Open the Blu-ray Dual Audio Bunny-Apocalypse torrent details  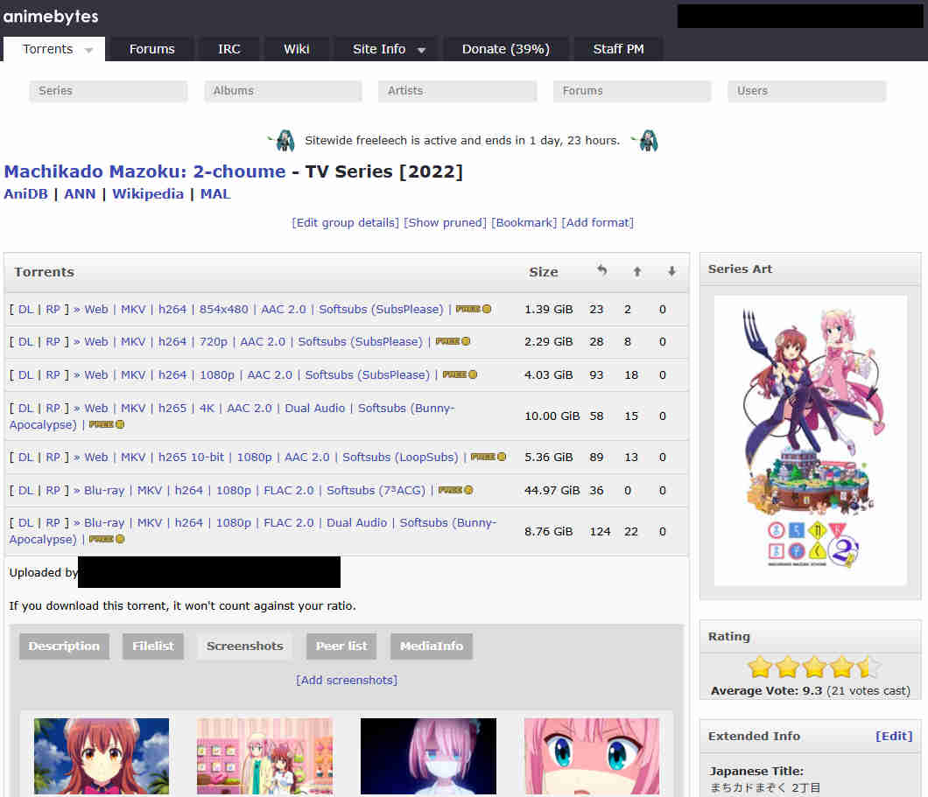(x=253, y=531)
